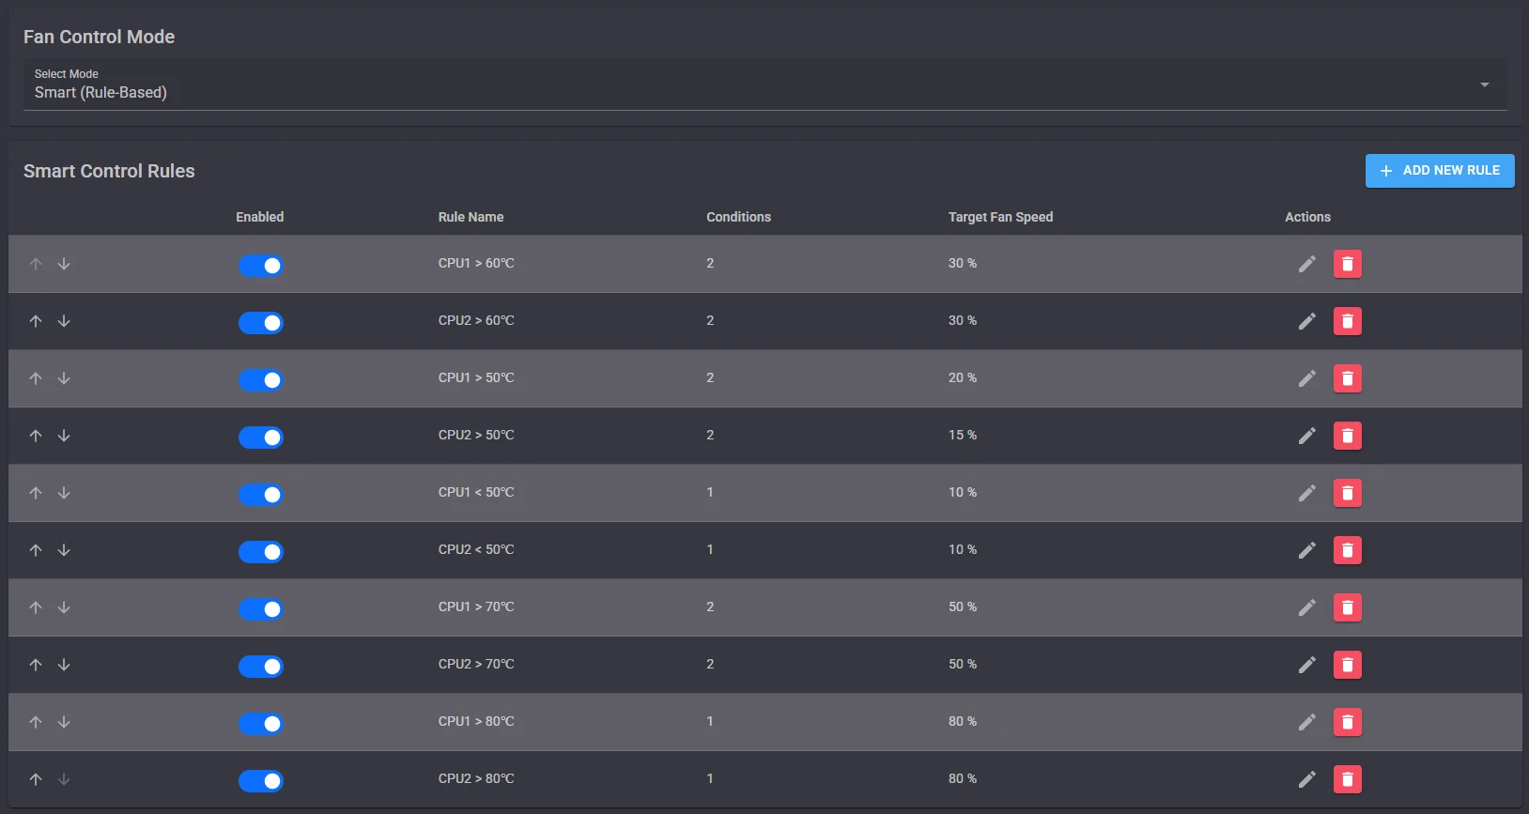This screenshot has width=1529, height=814.
Task: Delete the CPU2 > 70°C rule
Action: (x=1348, y=665)
